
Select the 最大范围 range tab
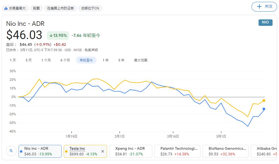tap(140, 60)
